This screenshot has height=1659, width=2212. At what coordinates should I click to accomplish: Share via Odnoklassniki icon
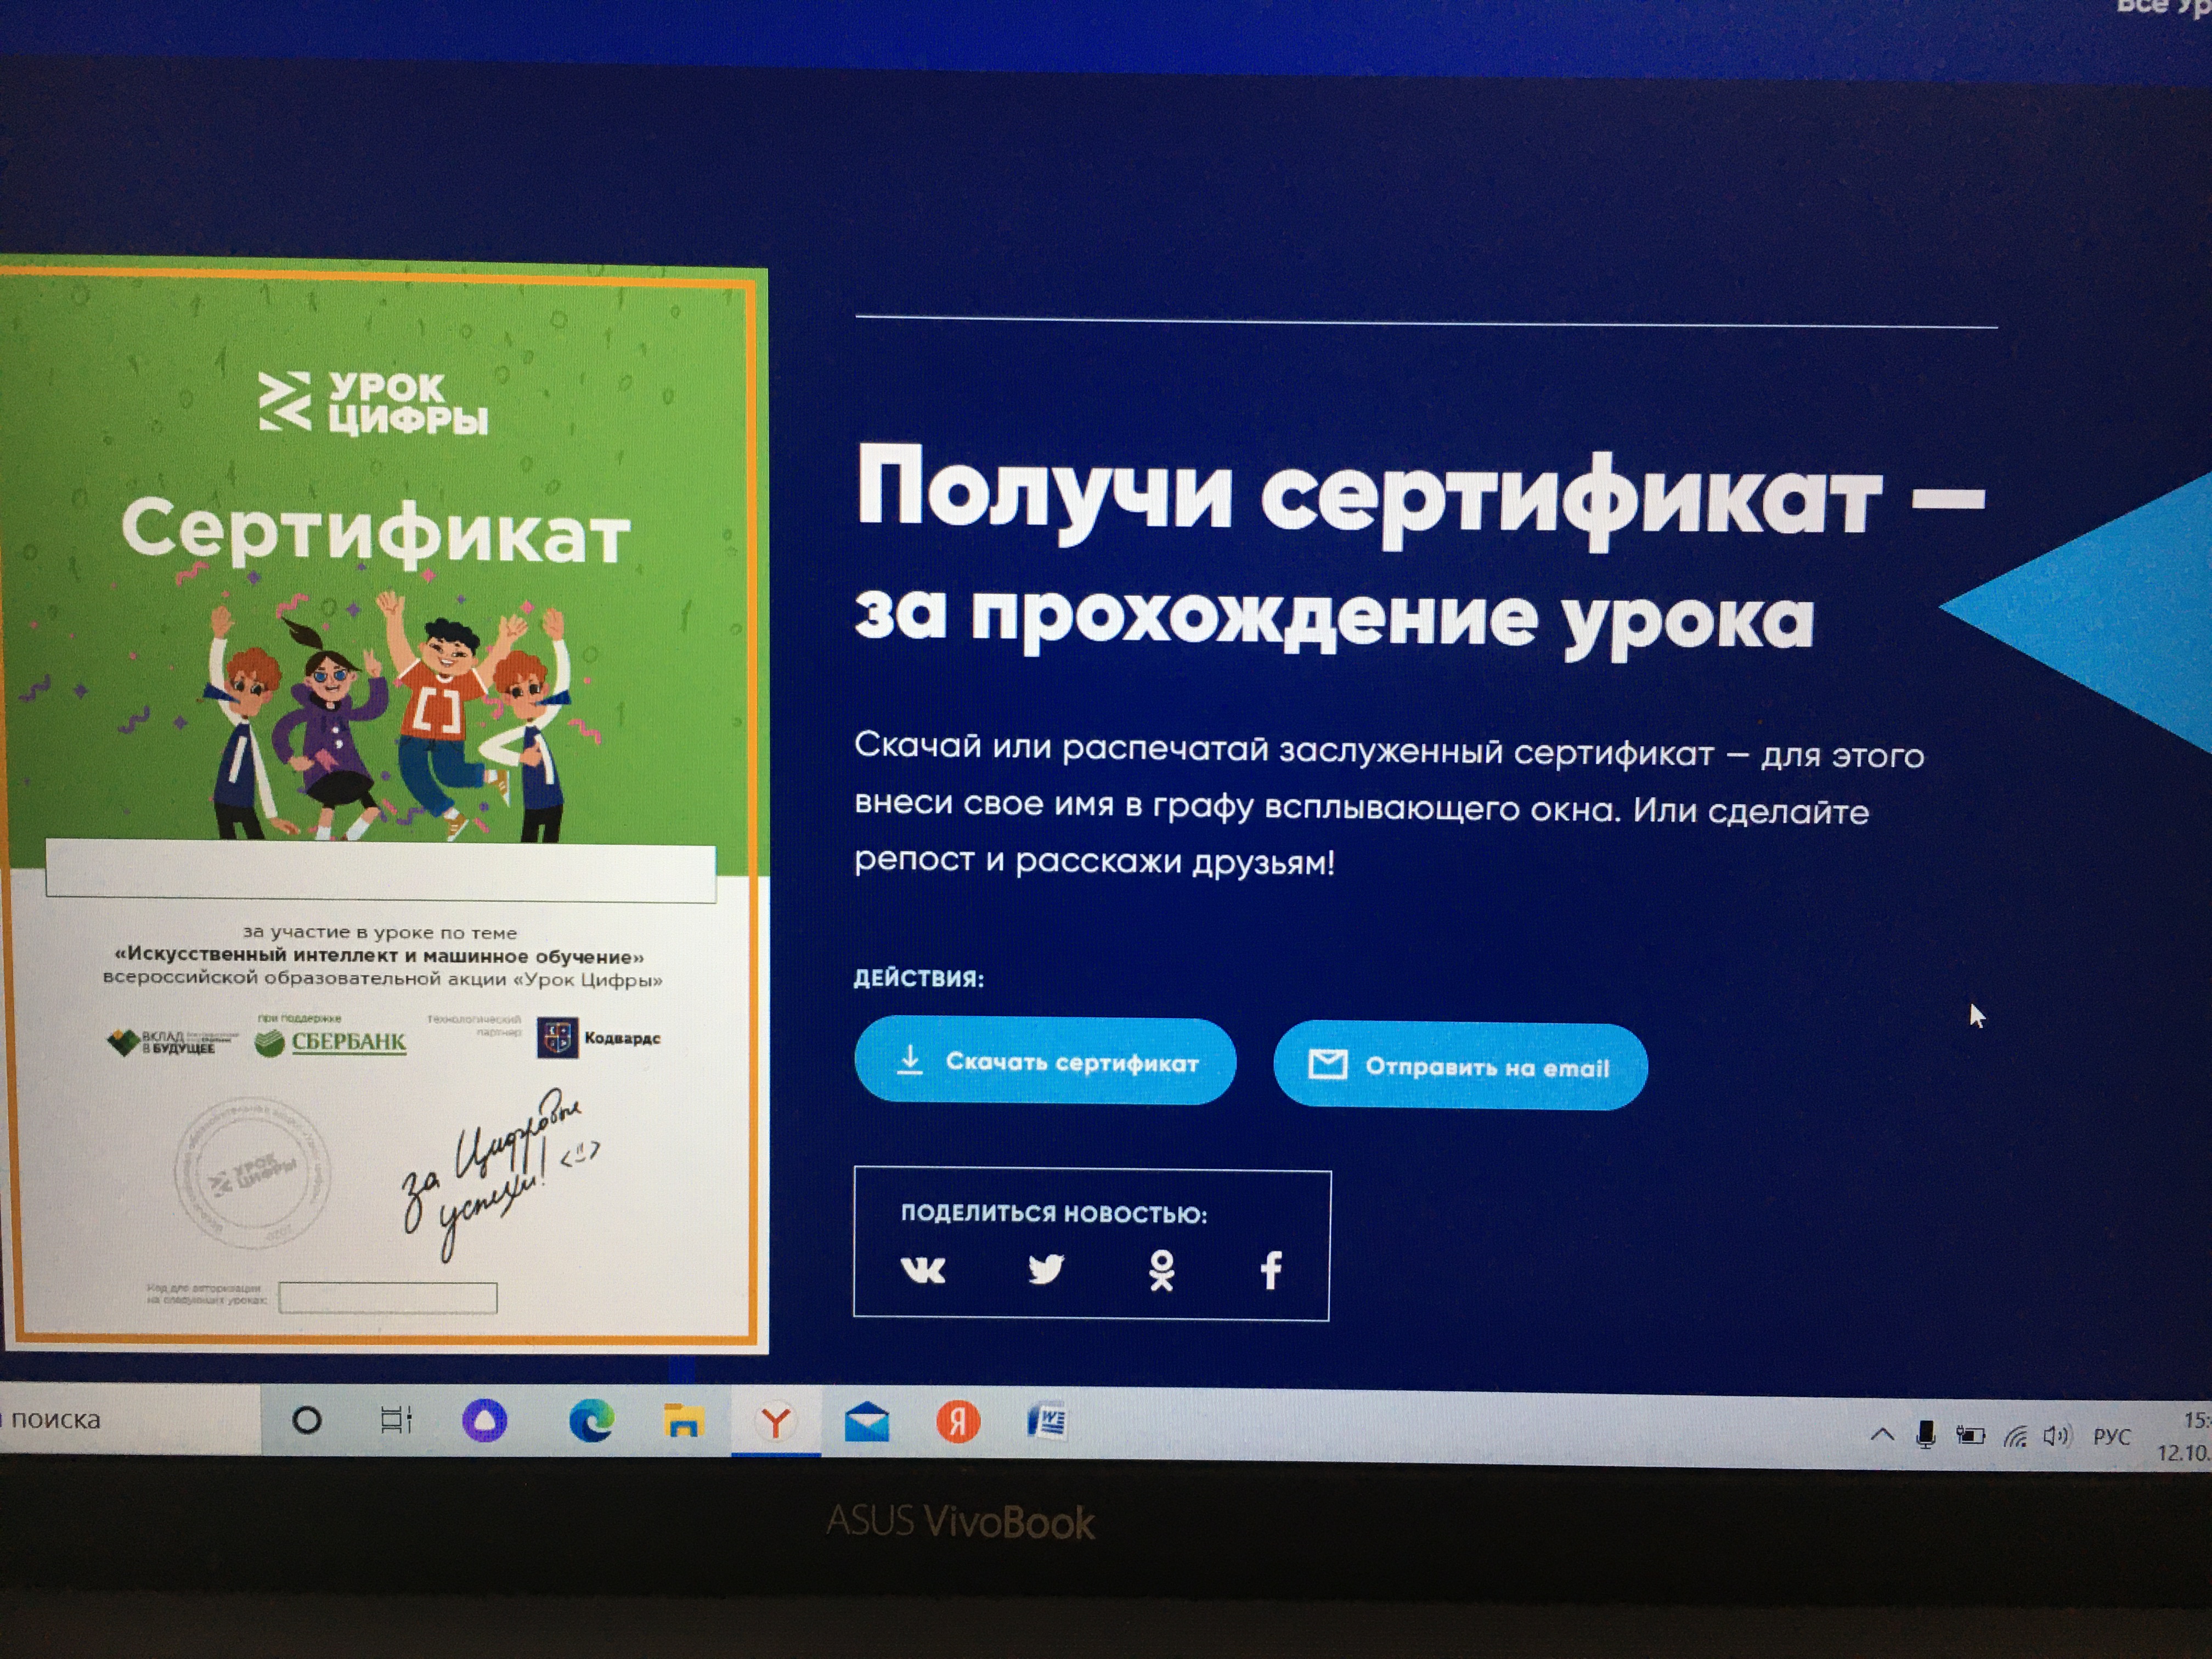pyautogui.click(x=1161, y=1270)
